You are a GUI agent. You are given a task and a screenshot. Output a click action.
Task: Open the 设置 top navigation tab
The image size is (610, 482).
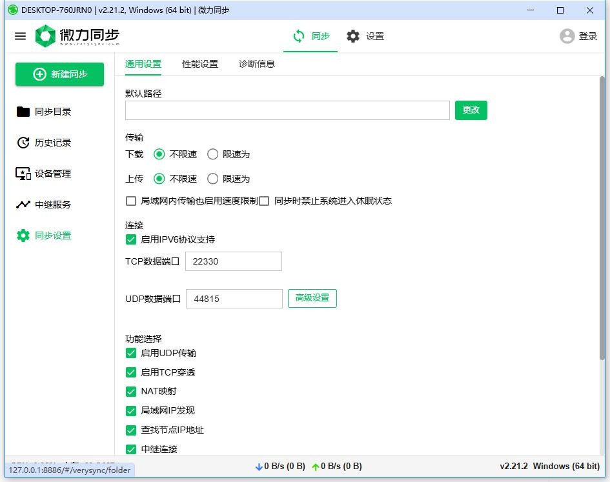(x=366, y=36)
